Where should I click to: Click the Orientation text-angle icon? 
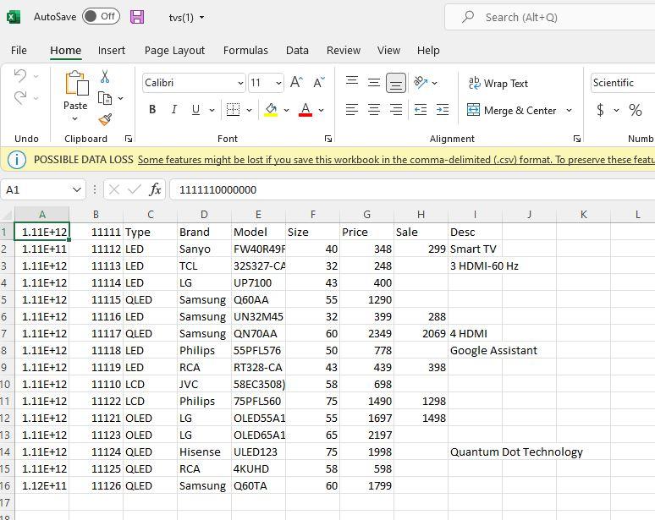point(421,82)
